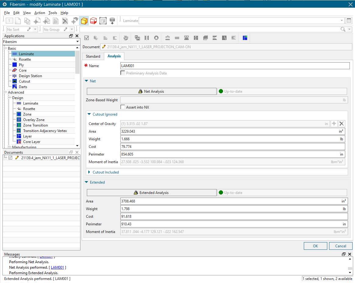Click the LAM001 link in Messages
Viewport: 355px width, 283px height.
pyautogui.click(x=57, y=267)
